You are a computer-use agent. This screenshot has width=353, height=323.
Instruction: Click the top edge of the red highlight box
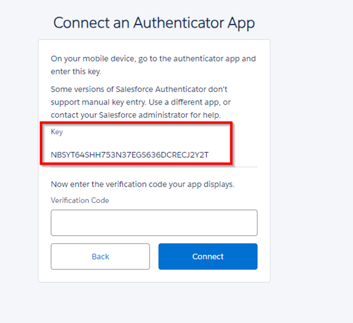click(x=137, y=123)
